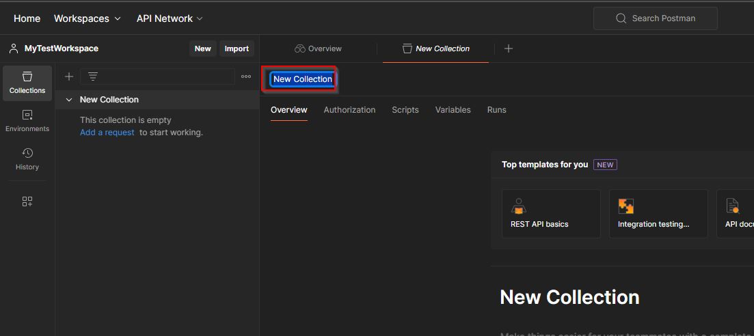This screenshot has height=336, width=754.
Task: Click the highlighted New Collection name field
Action: pyautogui.click(x=303, y=79)
